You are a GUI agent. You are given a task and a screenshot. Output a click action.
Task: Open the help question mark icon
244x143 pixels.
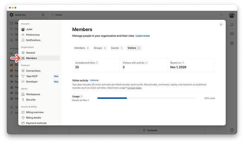coord(232,130)
